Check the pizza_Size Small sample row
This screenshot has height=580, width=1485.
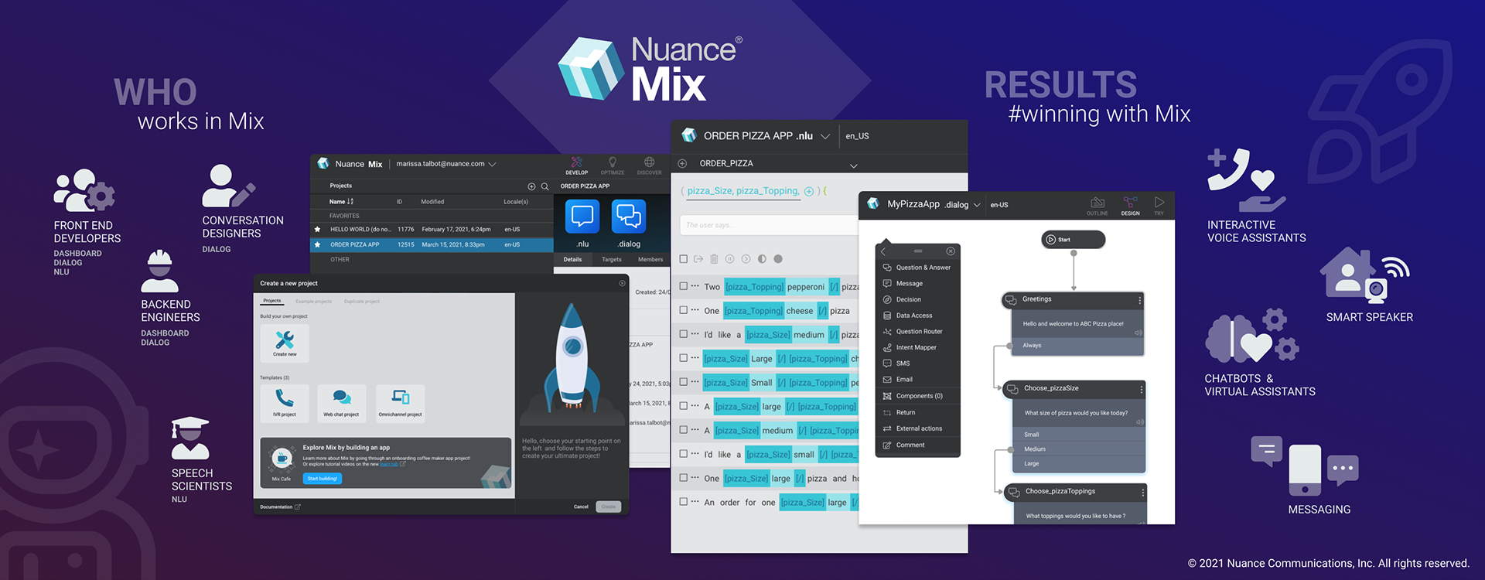[683, 382]
